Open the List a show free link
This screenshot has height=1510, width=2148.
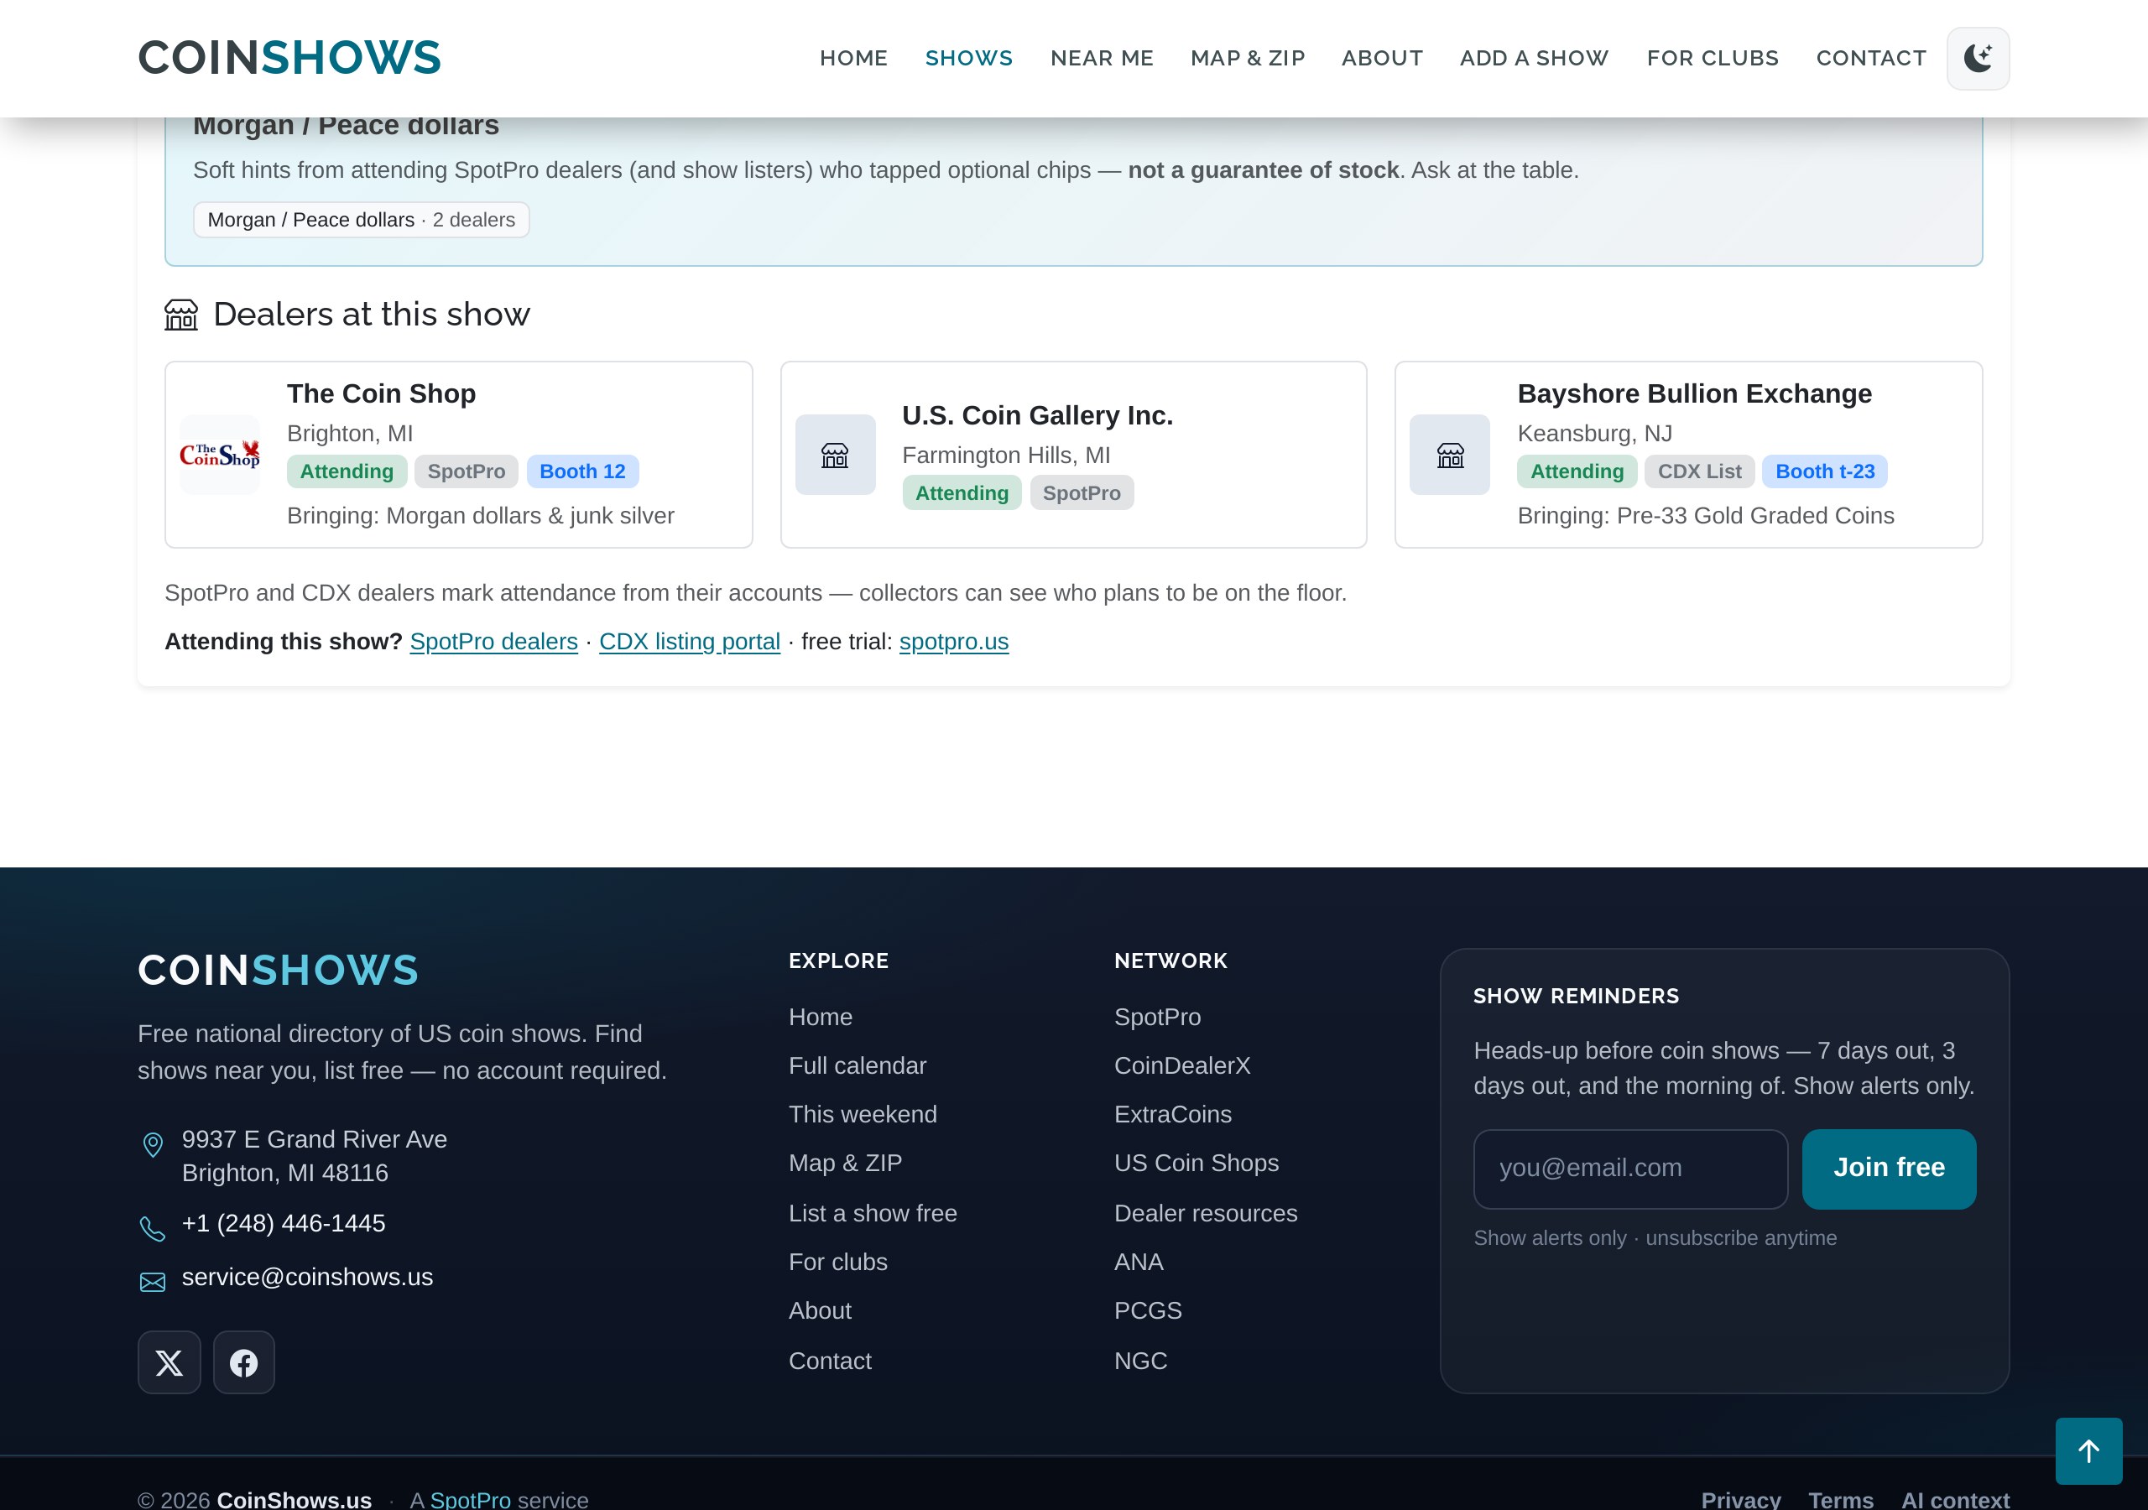[873, 1213]
